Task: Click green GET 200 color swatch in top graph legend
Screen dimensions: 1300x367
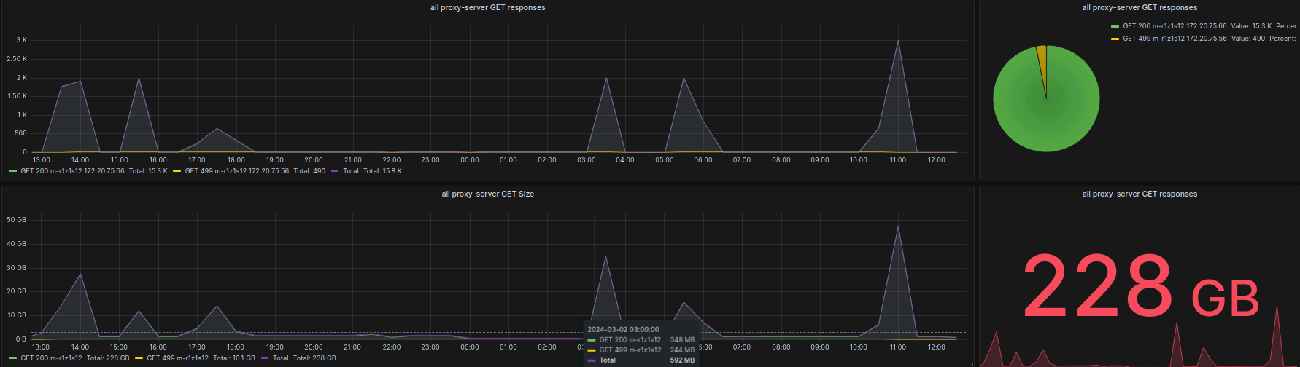Action: pyautogui.click(x=13, y=171)
